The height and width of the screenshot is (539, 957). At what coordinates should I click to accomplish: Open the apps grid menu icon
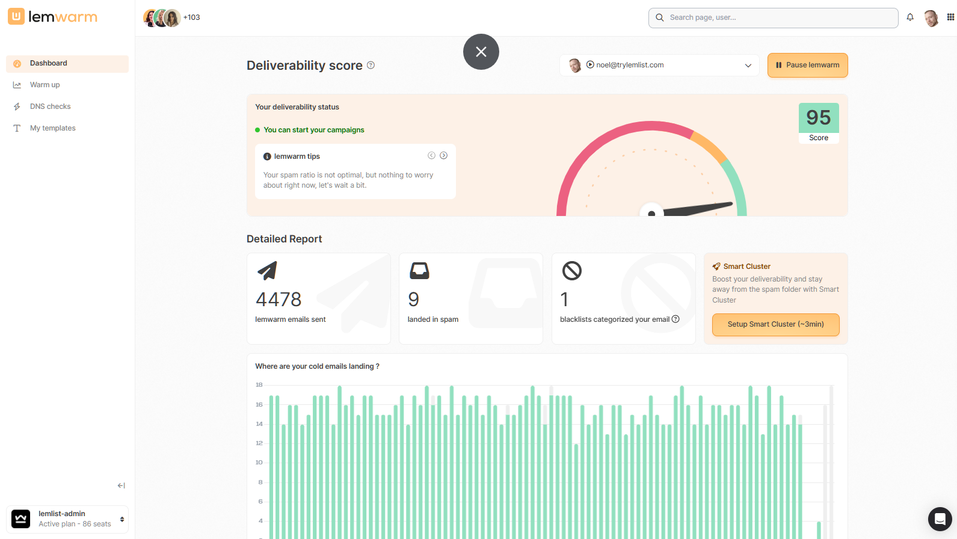(x=950, y=17)
